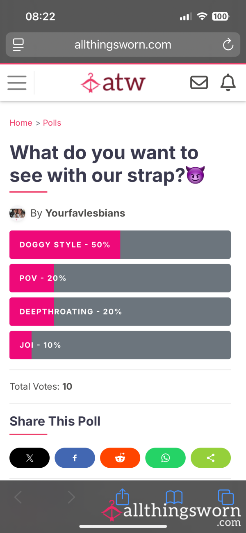Share poll on Facebook
The image size is (246, 533).
tap(75, 458)
